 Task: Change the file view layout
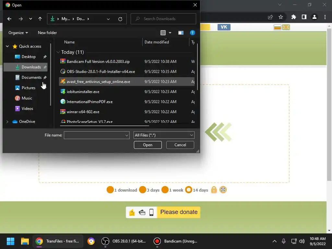163,33
